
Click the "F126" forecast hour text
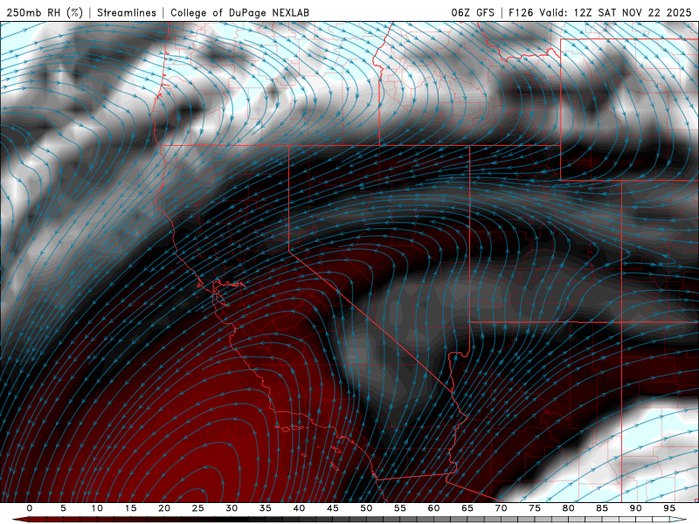pos(521,12)
